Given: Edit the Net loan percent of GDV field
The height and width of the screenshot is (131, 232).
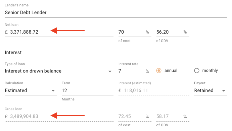Looking at the screenshot, I should click(x=173, y=32).
